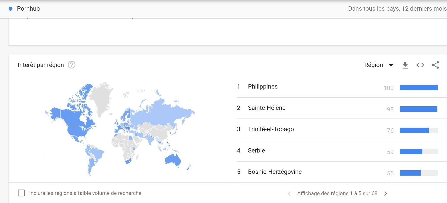The height and width of the screenshot is (203, 447).
Task: Open the embed code icon
Action: [420, 65]
